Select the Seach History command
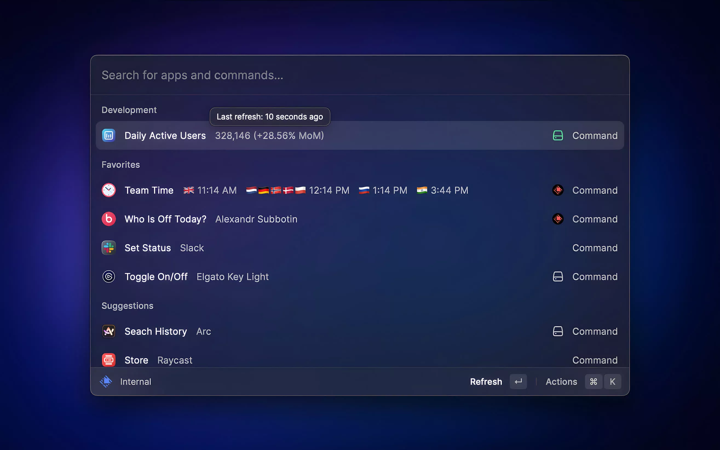Viewport: 720px width, 450px height. click(360, 331)
